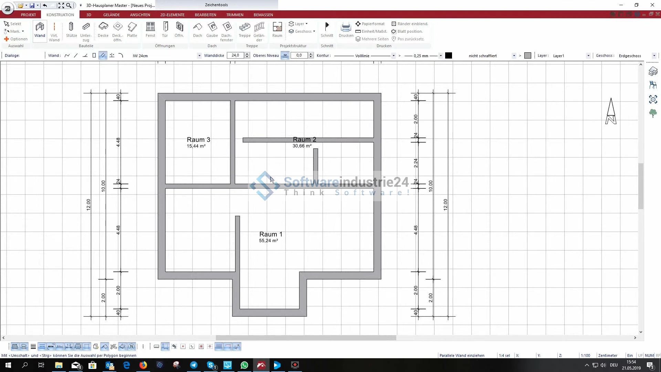Click the black contour color swatch
661x372 pixels.
click(x=448, y=56)
